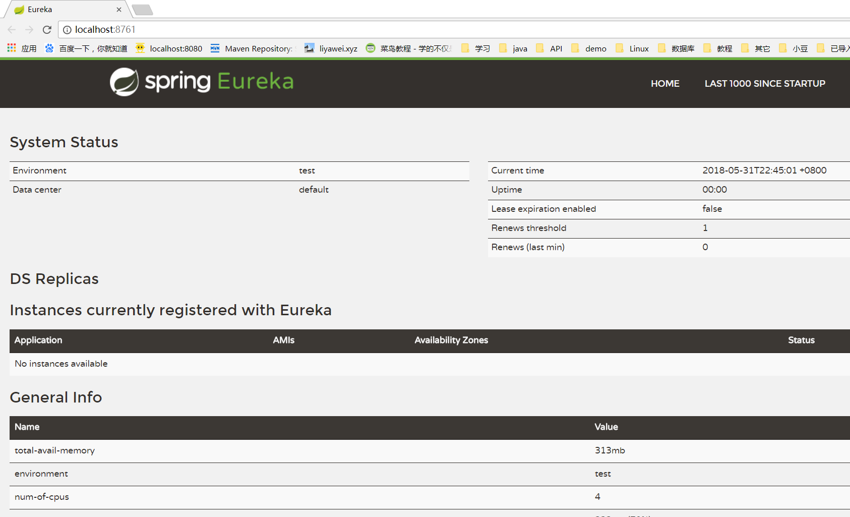This screenshot has width=850, height=517.
Task: Click the Value column header in General Info
Action: coord(606,427)
